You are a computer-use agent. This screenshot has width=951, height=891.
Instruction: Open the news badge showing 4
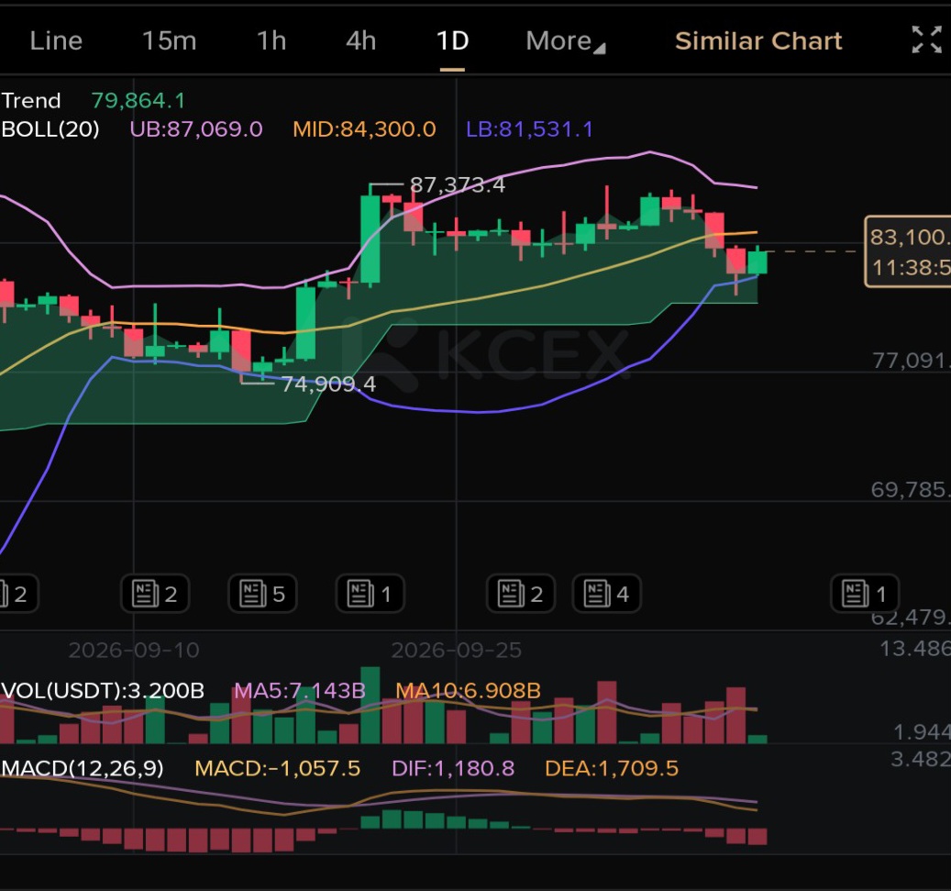coord(606,593)
